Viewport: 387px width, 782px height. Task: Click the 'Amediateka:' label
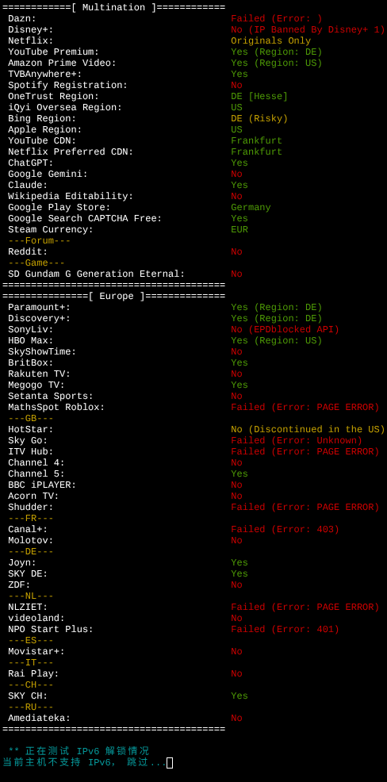(40, 719)
